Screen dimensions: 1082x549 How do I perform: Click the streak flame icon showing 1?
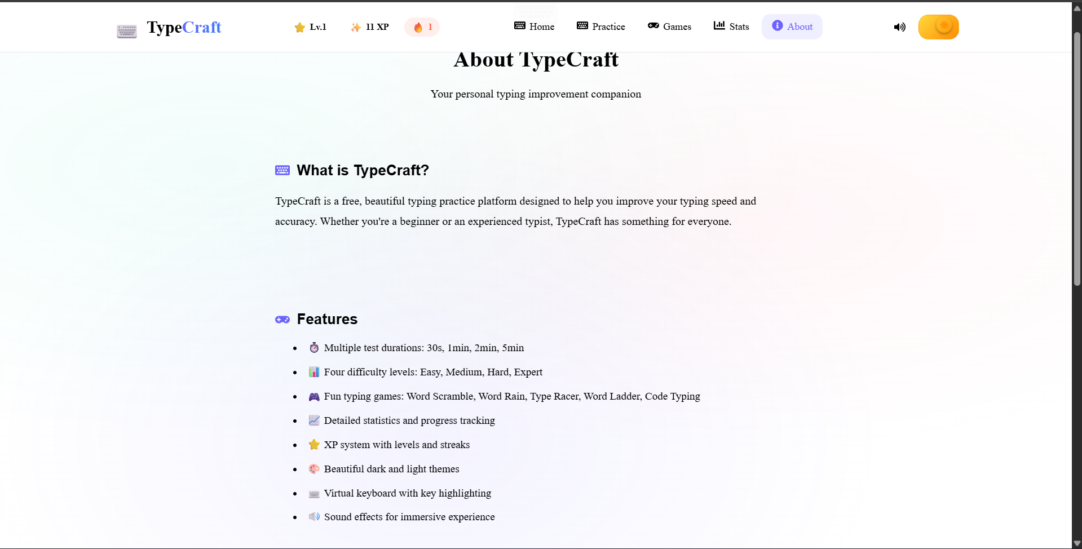click(x=418, y=26)
